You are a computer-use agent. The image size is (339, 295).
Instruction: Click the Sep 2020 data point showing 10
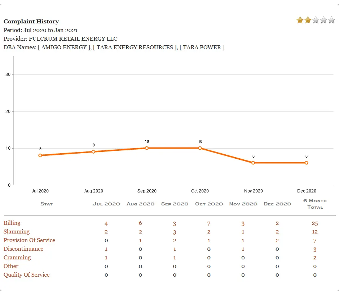point(147,148)
